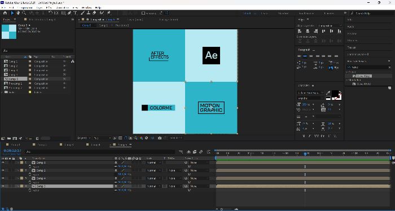This screenshot has width=395, height=211.
Task: Open the Composition menu
Action: (x=25, y=8)
